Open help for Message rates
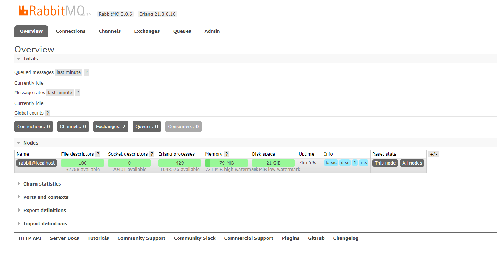 point(78,92)
